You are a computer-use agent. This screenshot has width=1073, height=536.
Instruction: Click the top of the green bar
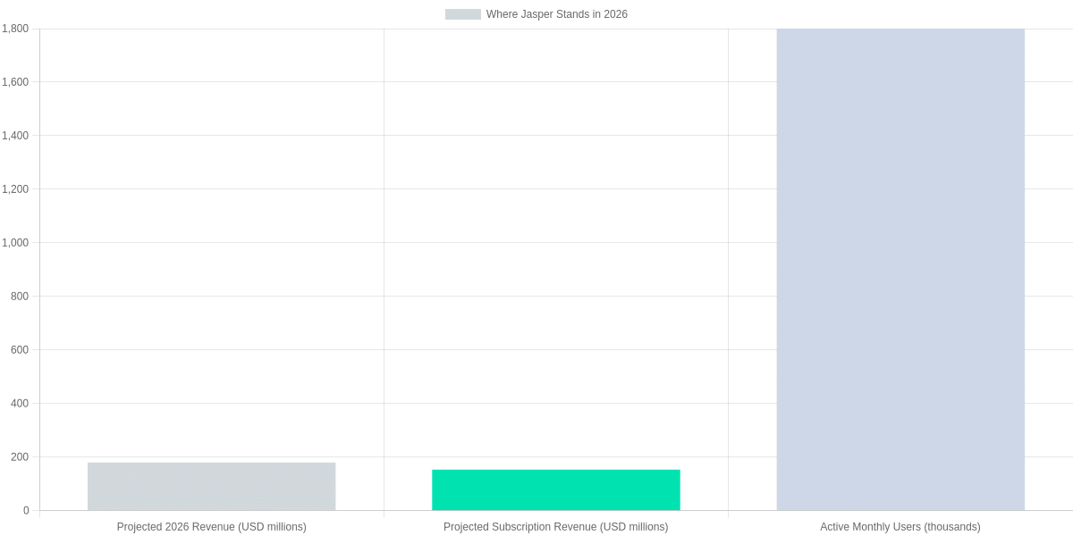pyautogui.click(x=556, y=470)
